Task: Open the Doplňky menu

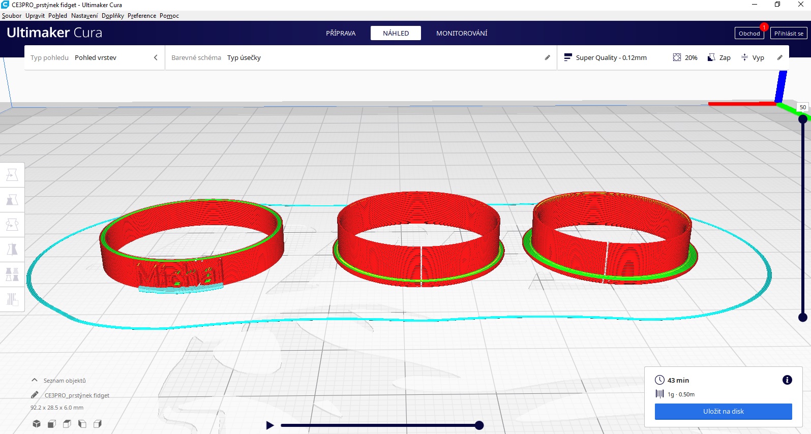Action: (113, 16)
